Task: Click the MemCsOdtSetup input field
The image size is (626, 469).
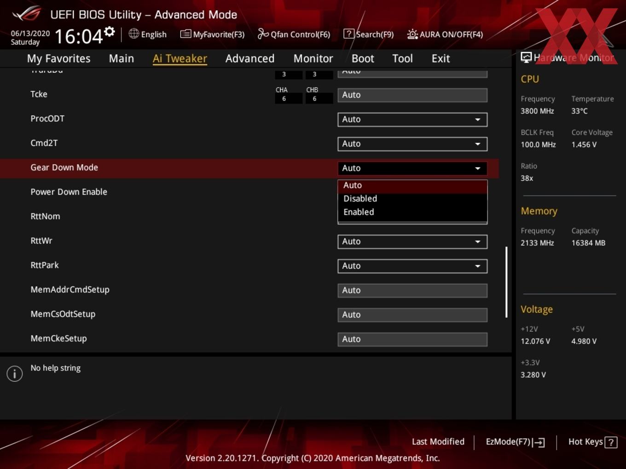Action: coord(412,315)
